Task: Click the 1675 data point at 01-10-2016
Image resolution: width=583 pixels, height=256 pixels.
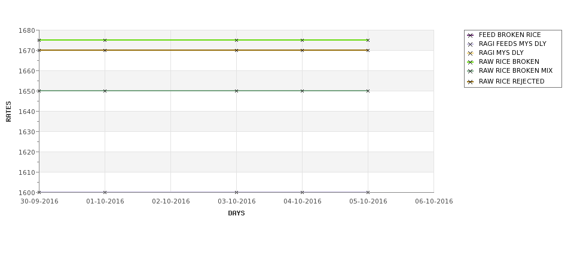Action: pyautogui.click(x=105, y=40)
